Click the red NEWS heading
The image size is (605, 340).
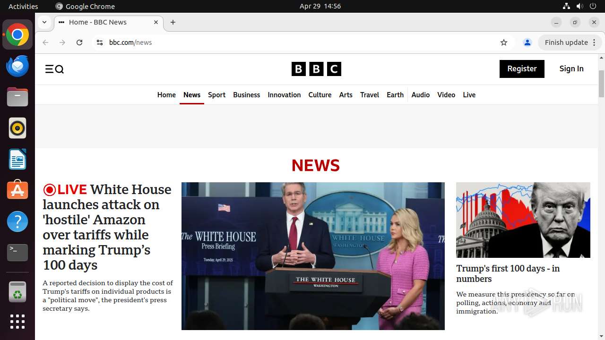(x=316, y=165)
